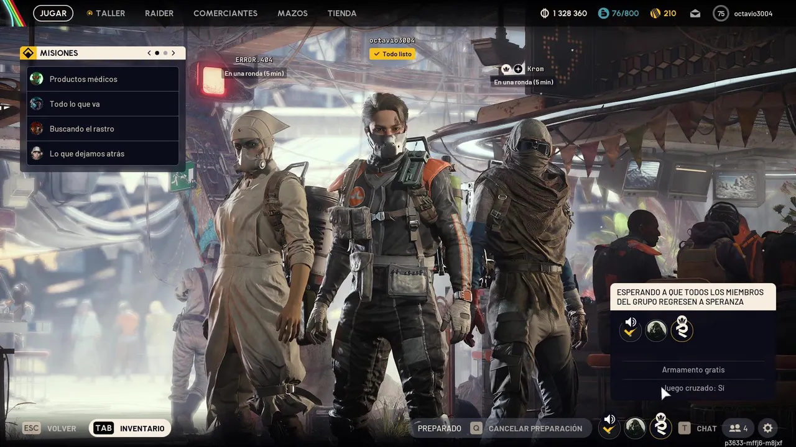Open the mail envelope icon
Viewport: 796px width, 447px height.
coord(695,14)
